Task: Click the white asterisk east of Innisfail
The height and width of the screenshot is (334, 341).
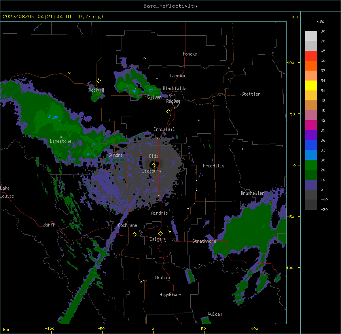Action: point(199,121)
